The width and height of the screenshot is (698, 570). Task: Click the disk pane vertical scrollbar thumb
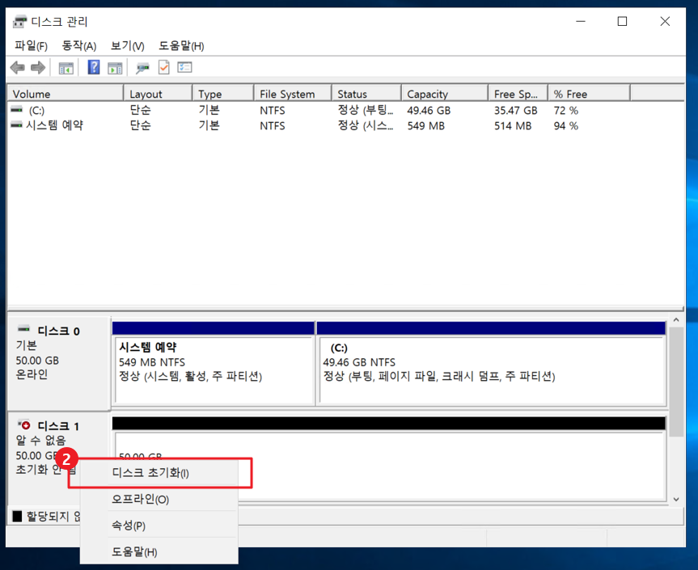676,382
